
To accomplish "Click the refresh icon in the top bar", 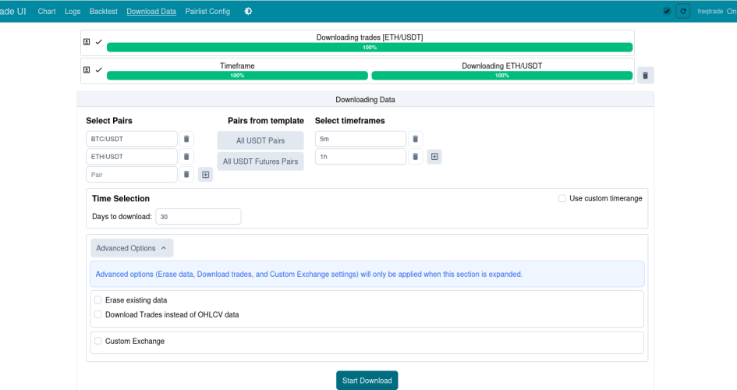I will tap(683, 11).
